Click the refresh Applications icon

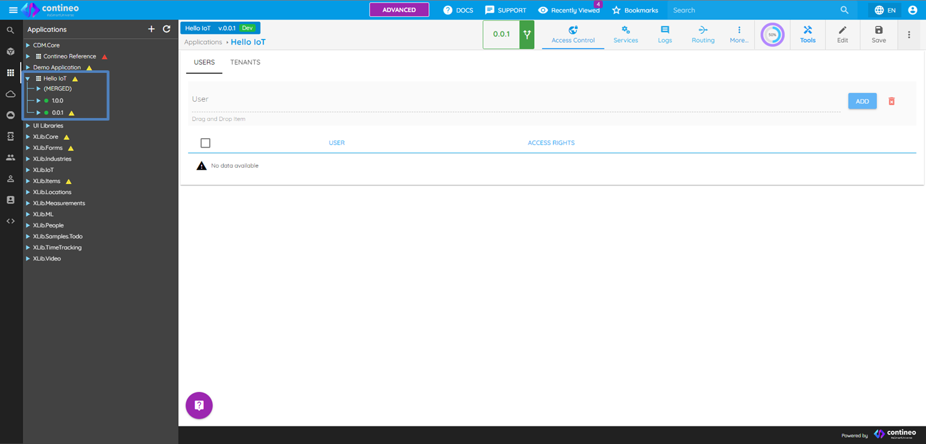click(167, 30)
